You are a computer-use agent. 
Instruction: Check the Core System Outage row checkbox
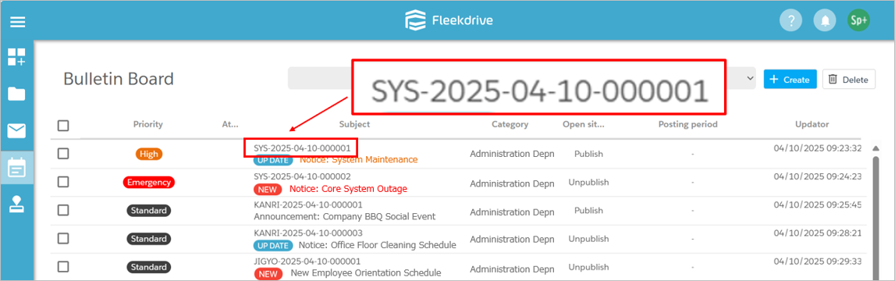click(63, 182)
